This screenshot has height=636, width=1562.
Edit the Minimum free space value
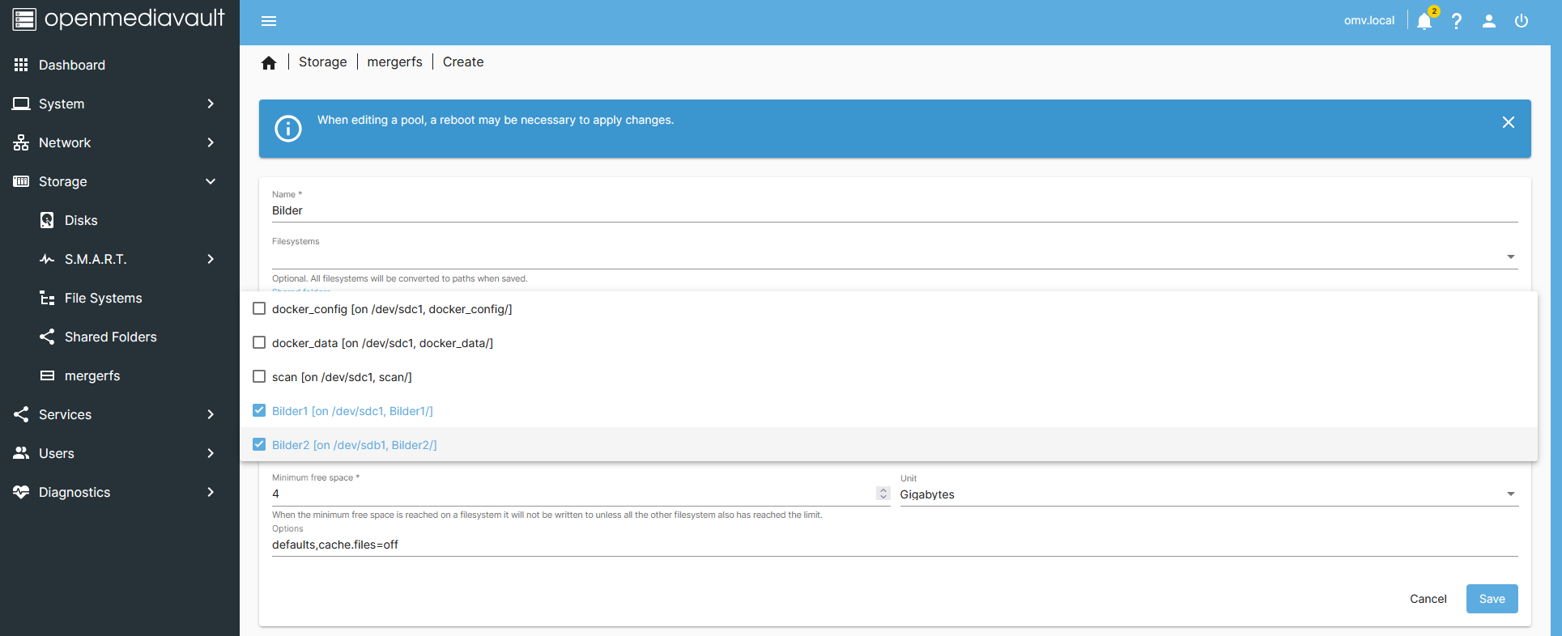(572, 494)
